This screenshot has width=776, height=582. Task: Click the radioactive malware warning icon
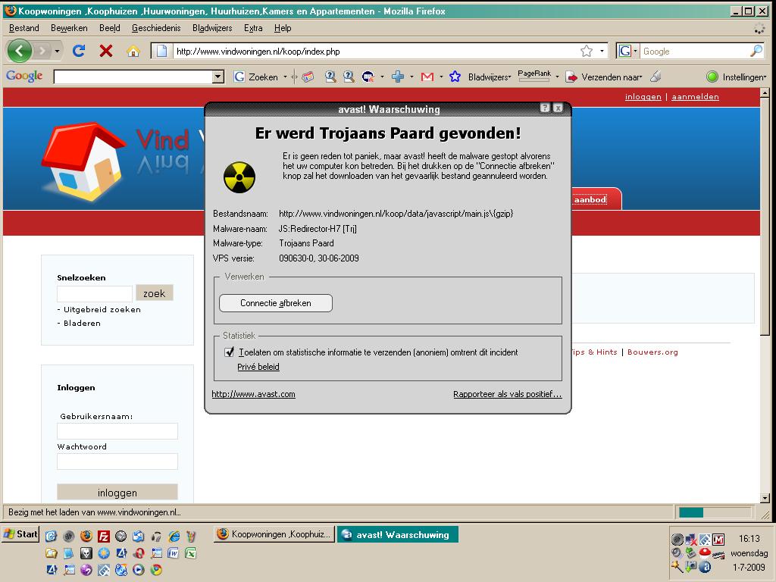pos(239,177)
